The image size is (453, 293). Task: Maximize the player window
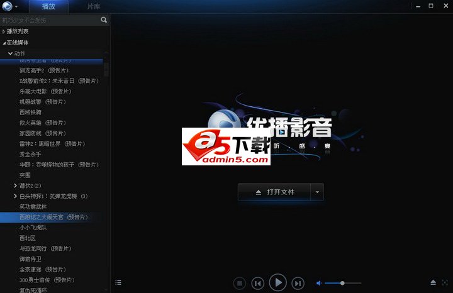click(431, 6)
